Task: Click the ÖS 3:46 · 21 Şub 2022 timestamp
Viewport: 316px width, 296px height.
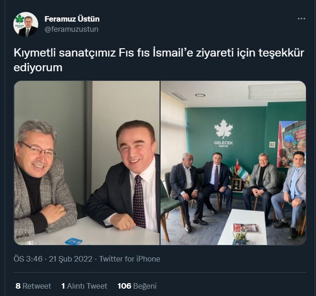Action: tap(53, 259)
